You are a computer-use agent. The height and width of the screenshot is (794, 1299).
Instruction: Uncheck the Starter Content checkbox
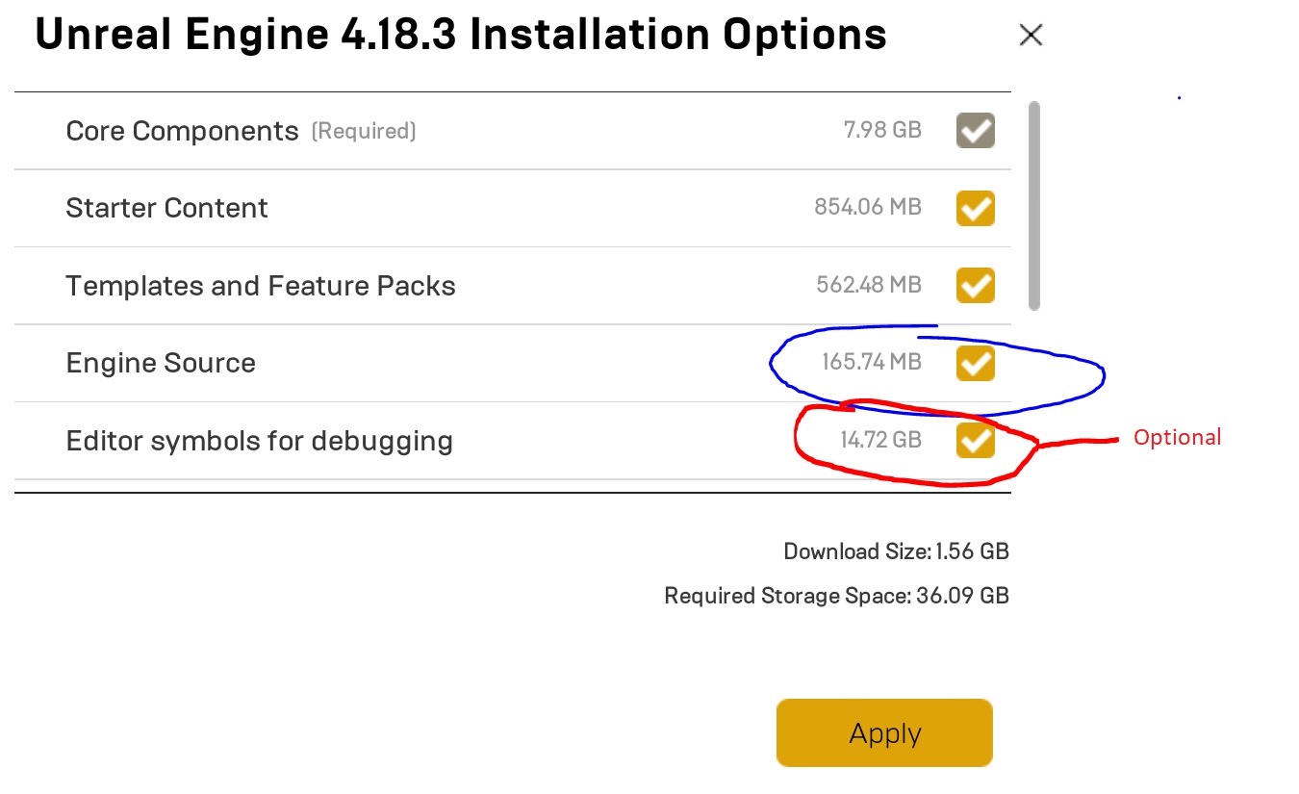pos(975,208)
